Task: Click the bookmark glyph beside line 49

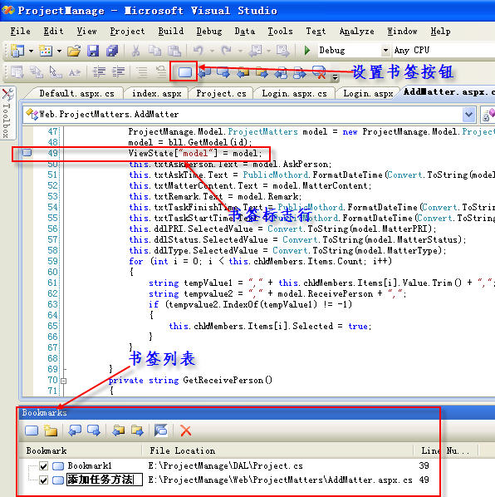Action: coord(27,153)
